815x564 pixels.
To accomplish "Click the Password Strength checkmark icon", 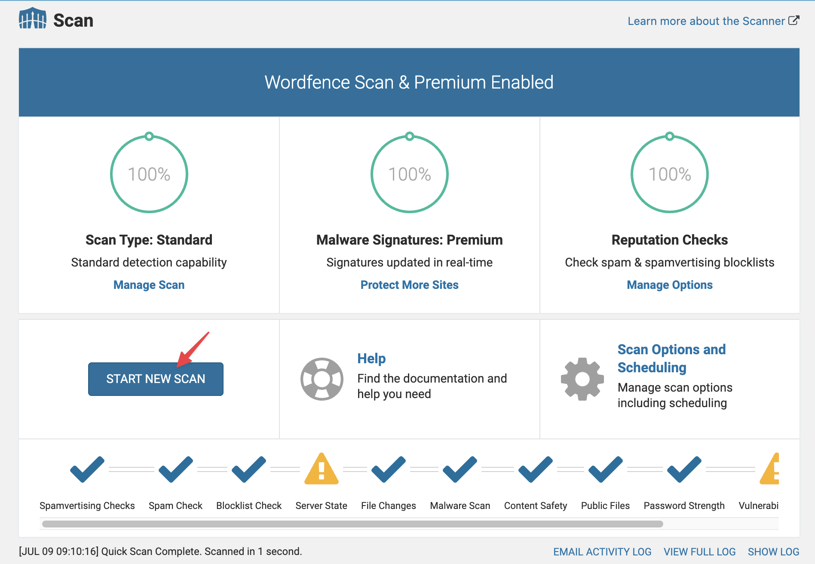I will point(684,469).
